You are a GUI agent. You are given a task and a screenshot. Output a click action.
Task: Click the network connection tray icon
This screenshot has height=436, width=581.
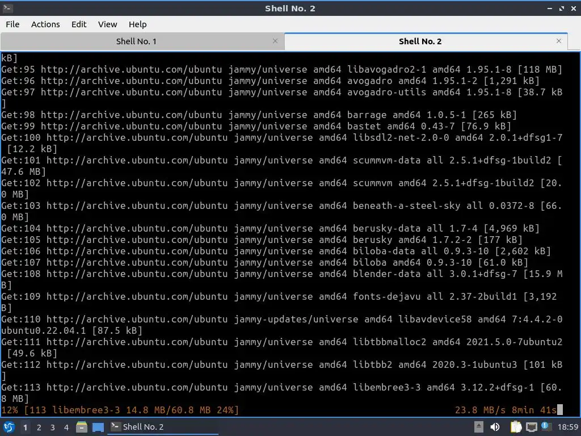pos(531,427)
